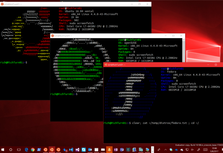
Task: Select the highlighted active Ubuntu taskbar icon
Action: click(x=52, y=150)
